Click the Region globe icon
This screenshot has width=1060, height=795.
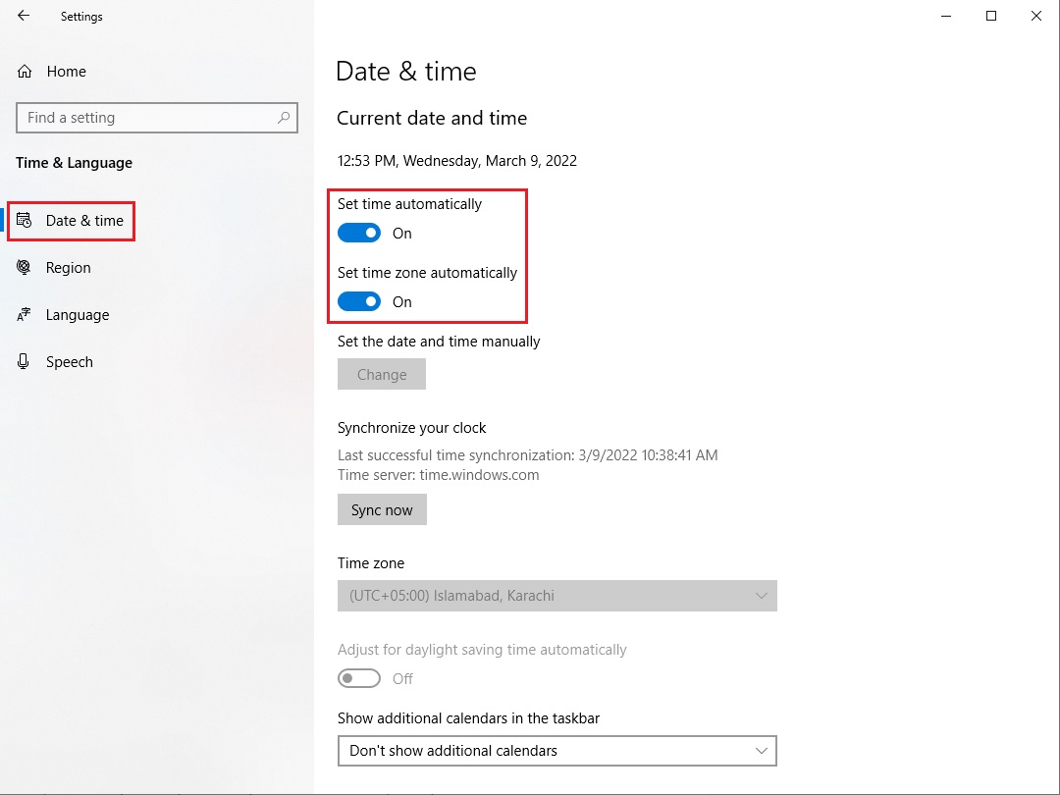[24, 267]
